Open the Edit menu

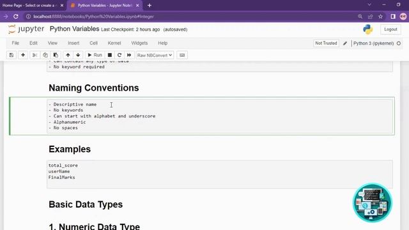pos(33,43)
